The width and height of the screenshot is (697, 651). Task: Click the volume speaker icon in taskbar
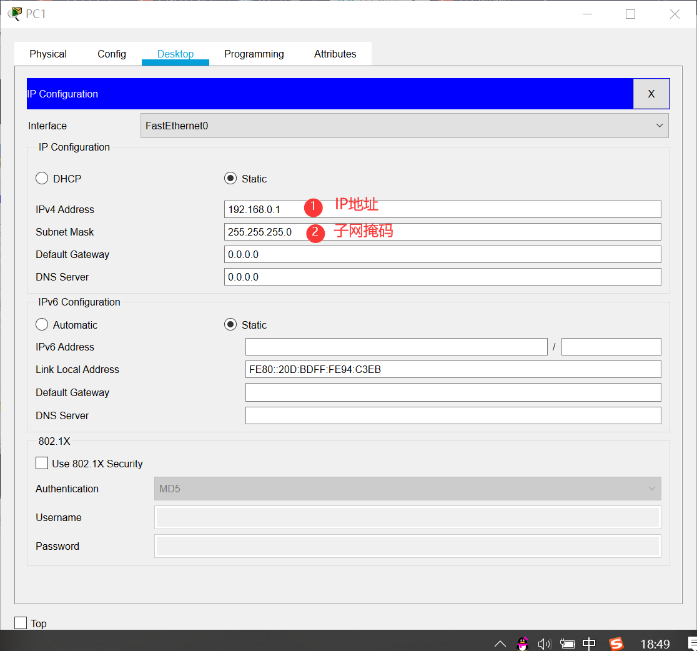[545, 643]
